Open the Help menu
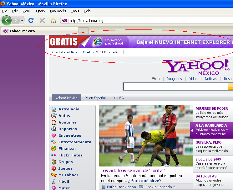Screen dimensions: 233x190 87,11
